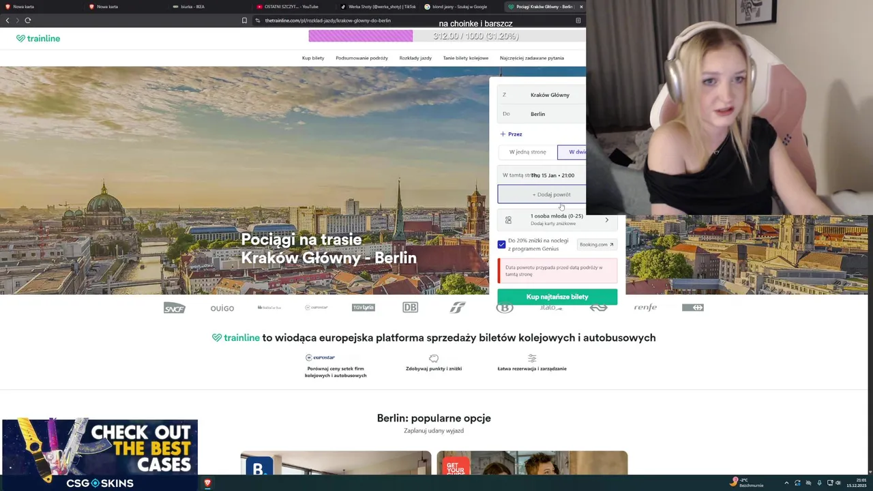Click the piggy bank Zdobywaj punkty icon
This screenshot has height=491, width=873.
point(434,358)
